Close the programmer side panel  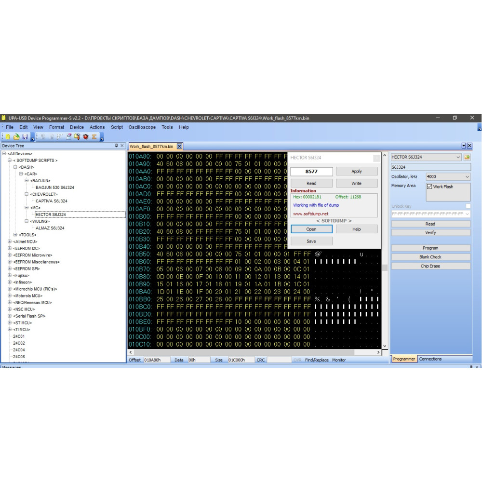pos(469,146)
